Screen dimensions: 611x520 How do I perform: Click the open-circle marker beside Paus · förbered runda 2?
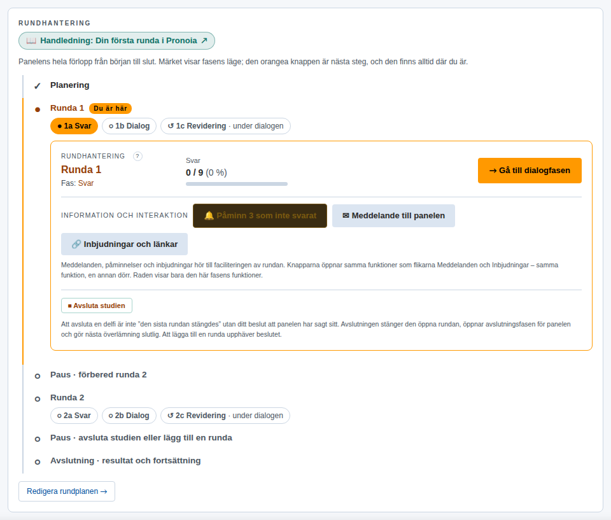tap(38, 376)
